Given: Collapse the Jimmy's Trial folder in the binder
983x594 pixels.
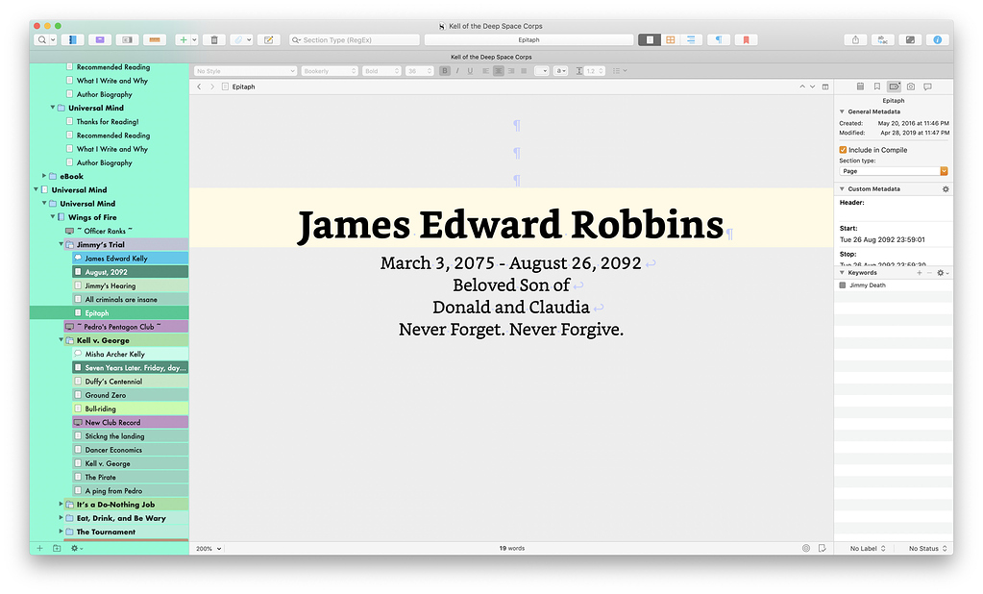Looking at the screenshot, I should pos(61,244).
